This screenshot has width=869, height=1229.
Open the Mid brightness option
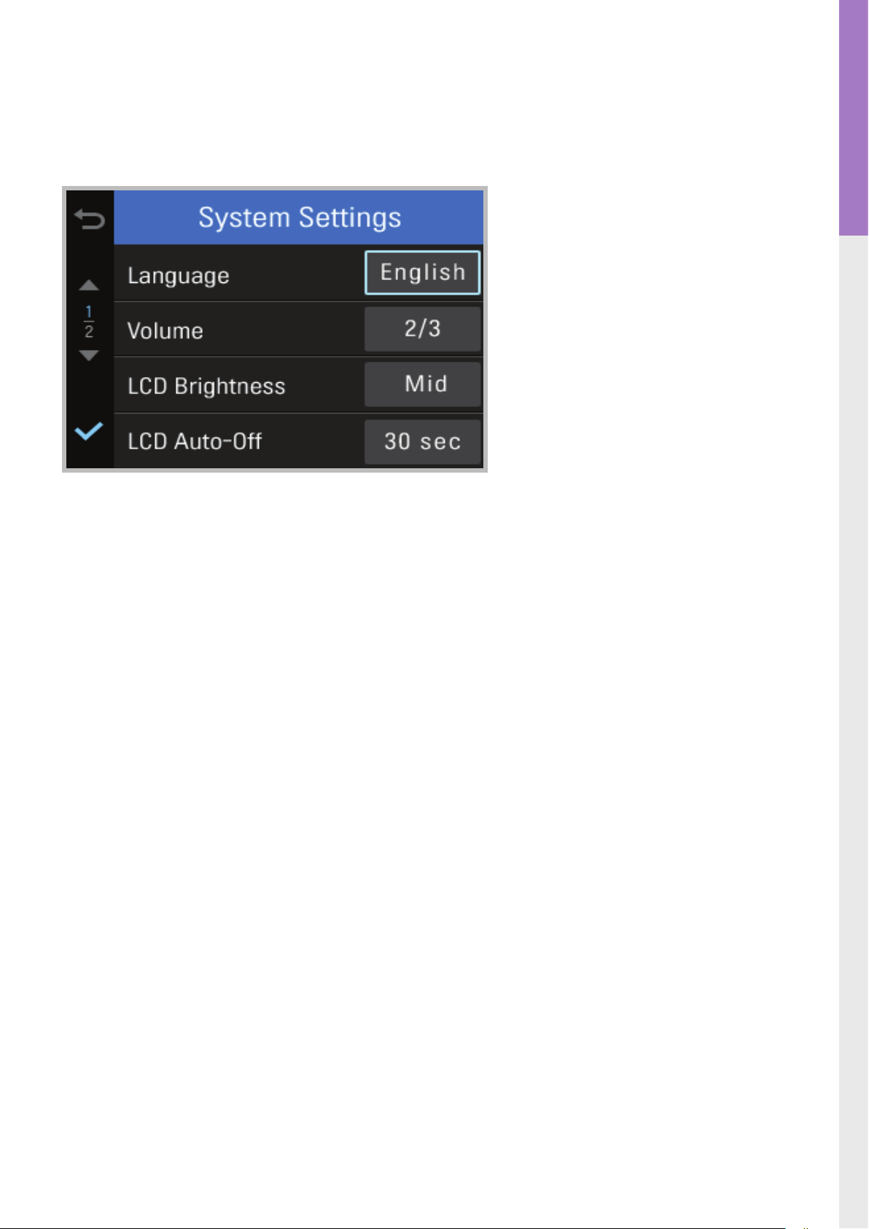coord(422,384)
